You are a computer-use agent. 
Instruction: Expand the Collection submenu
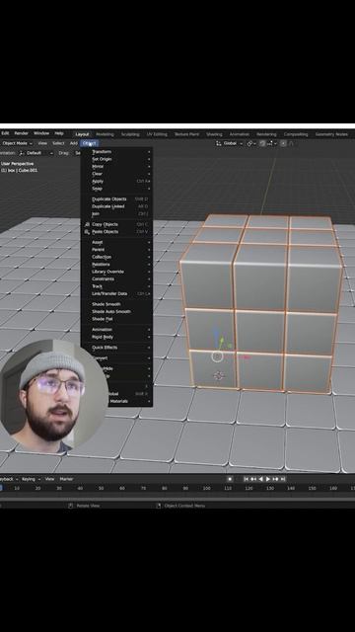pyautogui.click(x=116, y=257)
